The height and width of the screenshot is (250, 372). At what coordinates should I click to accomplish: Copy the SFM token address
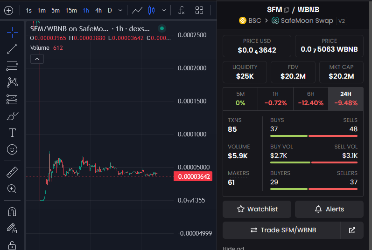(x=287, y=10)
